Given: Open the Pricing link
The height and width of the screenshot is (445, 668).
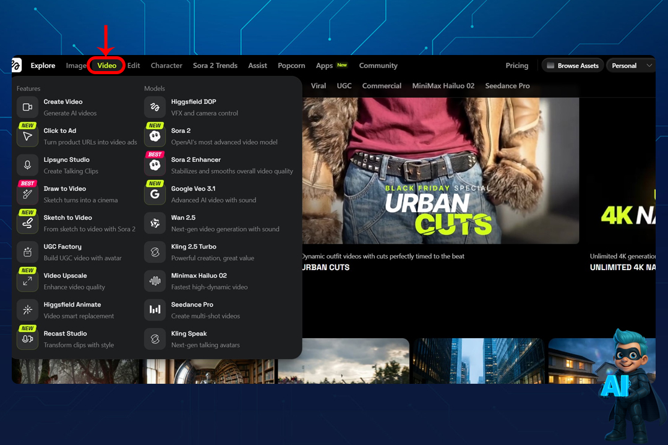Looking at the screenshot, I should [516, 66].
